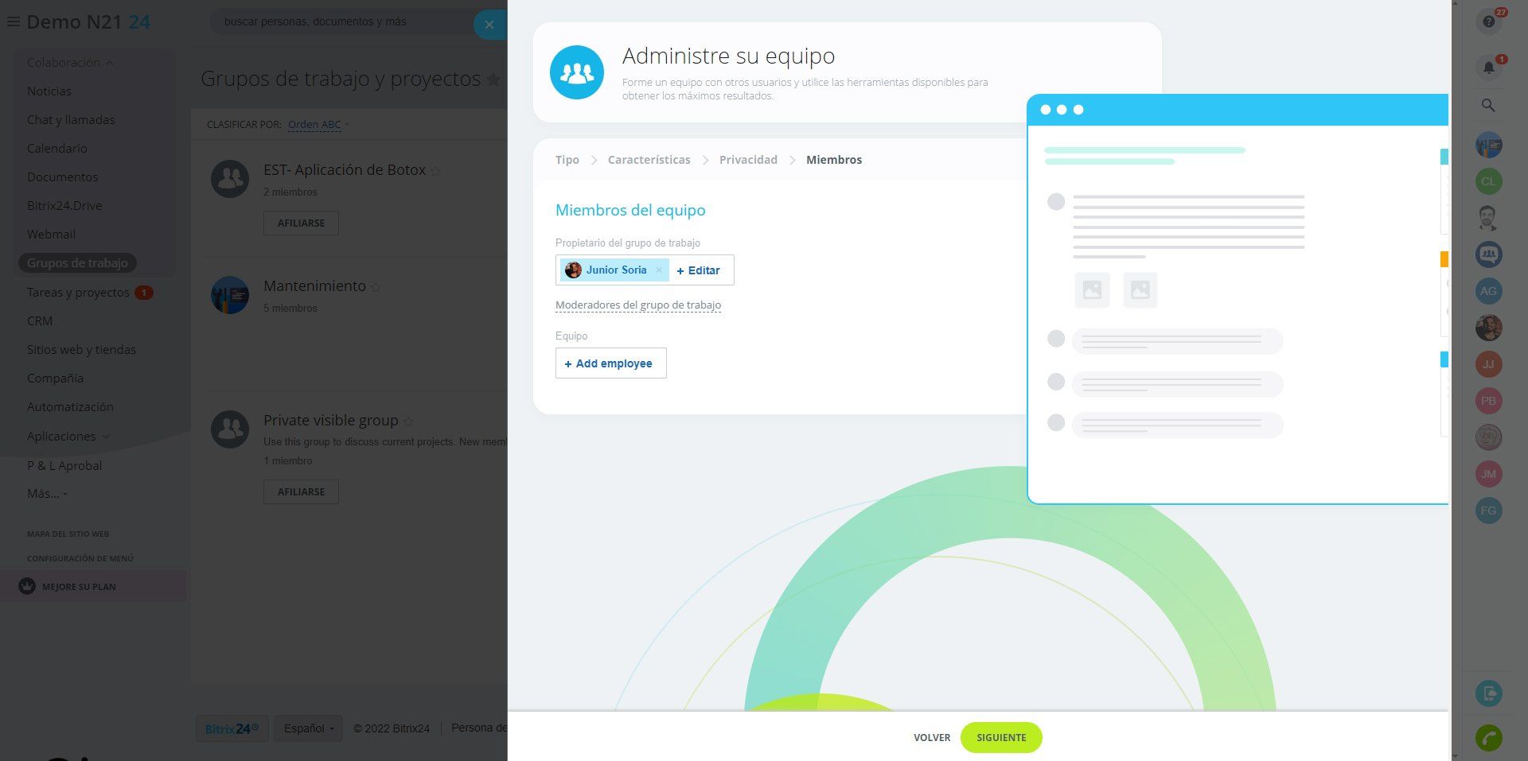Open MAPA DEL SITIO WEB link
Viewport: 1528px width, 761px height.
click(x=68, y=534)
